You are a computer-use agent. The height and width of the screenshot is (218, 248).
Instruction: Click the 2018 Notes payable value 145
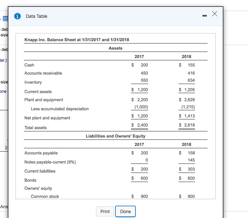coord(191,160)
